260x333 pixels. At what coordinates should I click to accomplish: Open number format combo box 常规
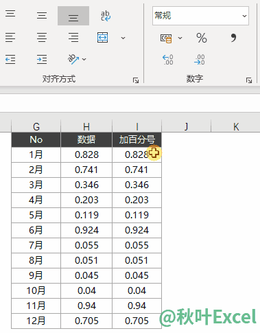click(x=200, y=16)
